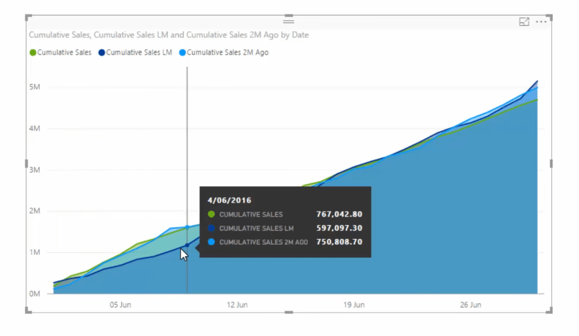Image resolution: width=579 pixels, height=336 pixels.
Task: Click the Cumulative Sales LM legend item
Action: coord(135,53)
